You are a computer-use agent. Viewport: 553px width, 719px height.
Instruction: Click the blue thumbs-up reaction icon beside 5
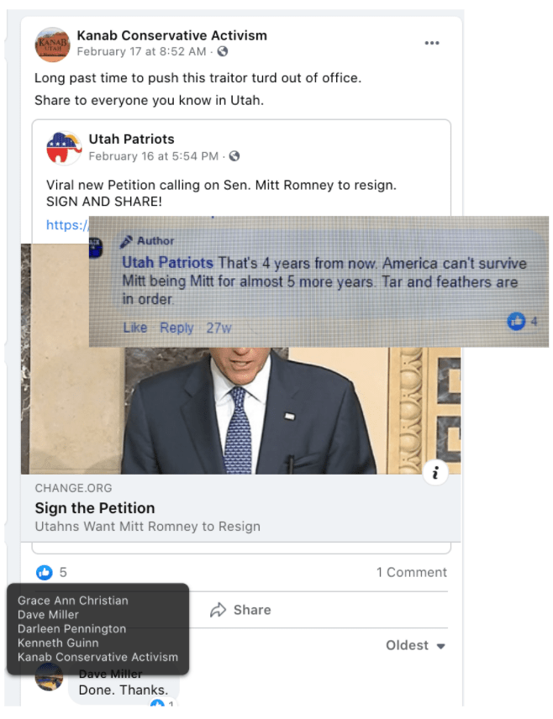tap(45, 573)
